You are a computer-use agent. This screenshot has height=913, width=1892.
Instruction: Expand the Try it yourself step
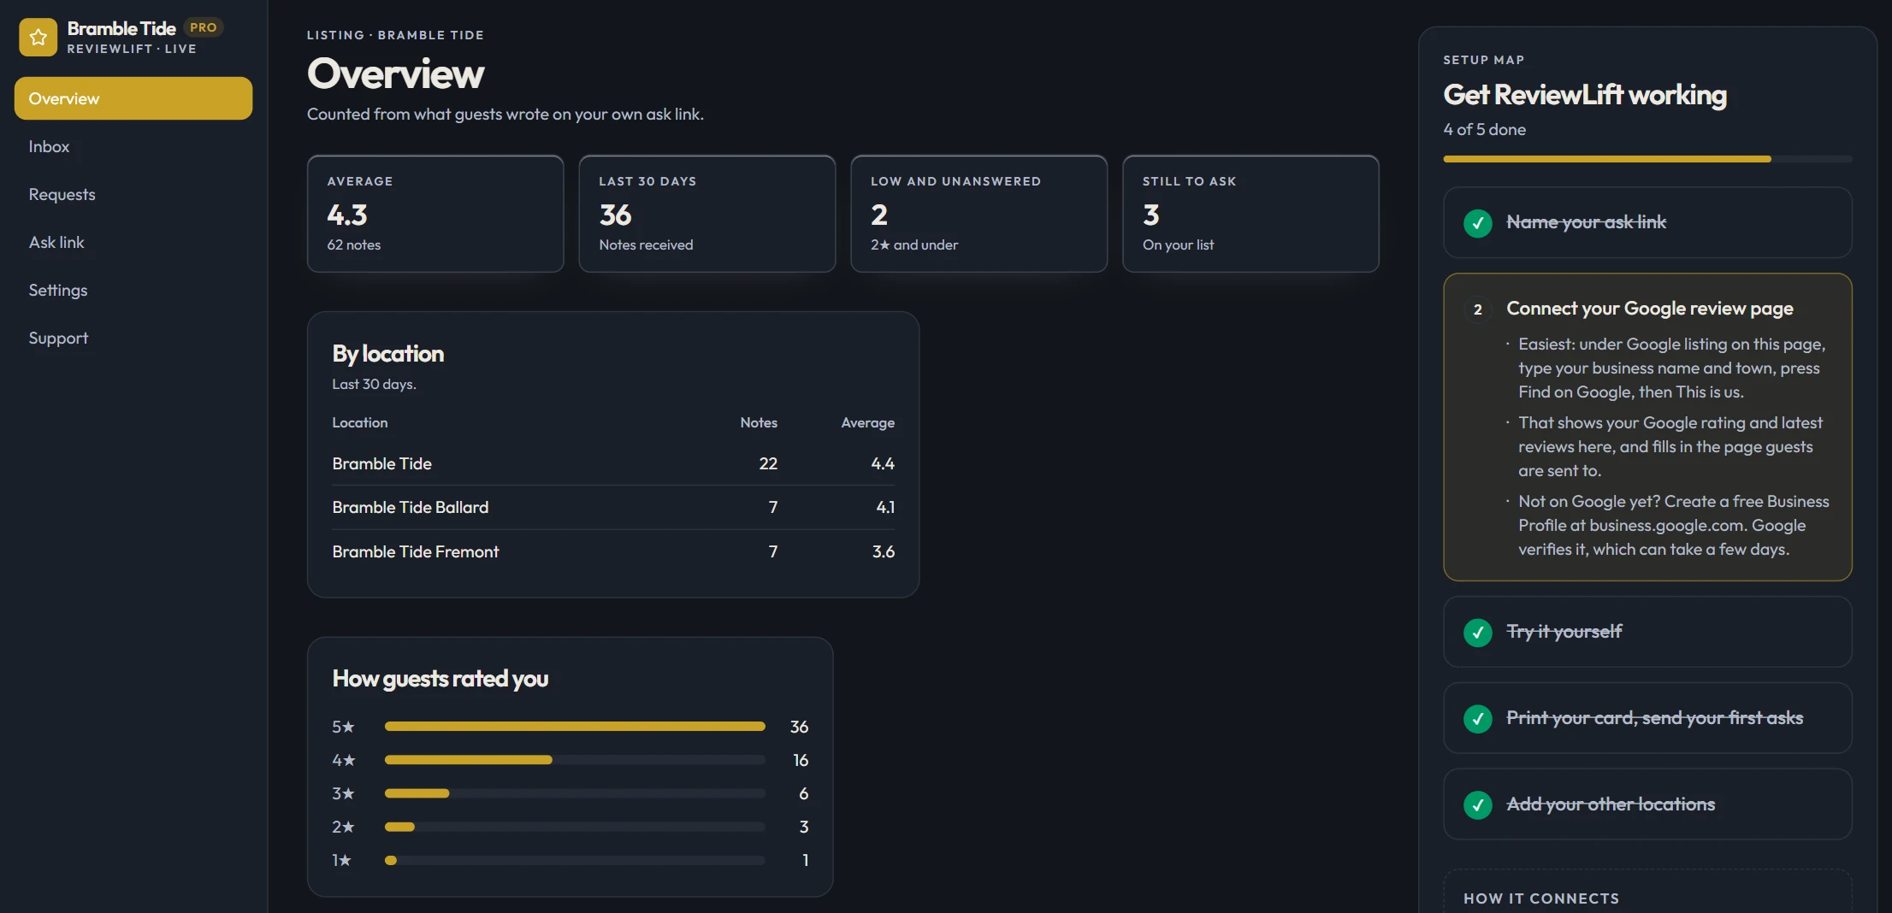[1647, 632]
